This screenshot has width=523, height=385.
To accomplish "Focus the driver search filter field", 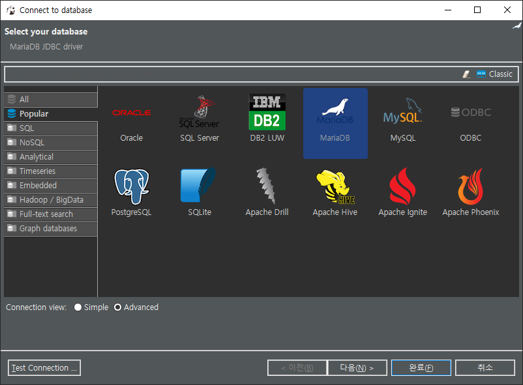I will click(233, 74).
